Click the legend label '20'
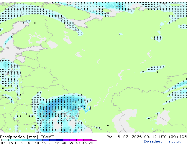Screen dimensions: 187x144 50,143
